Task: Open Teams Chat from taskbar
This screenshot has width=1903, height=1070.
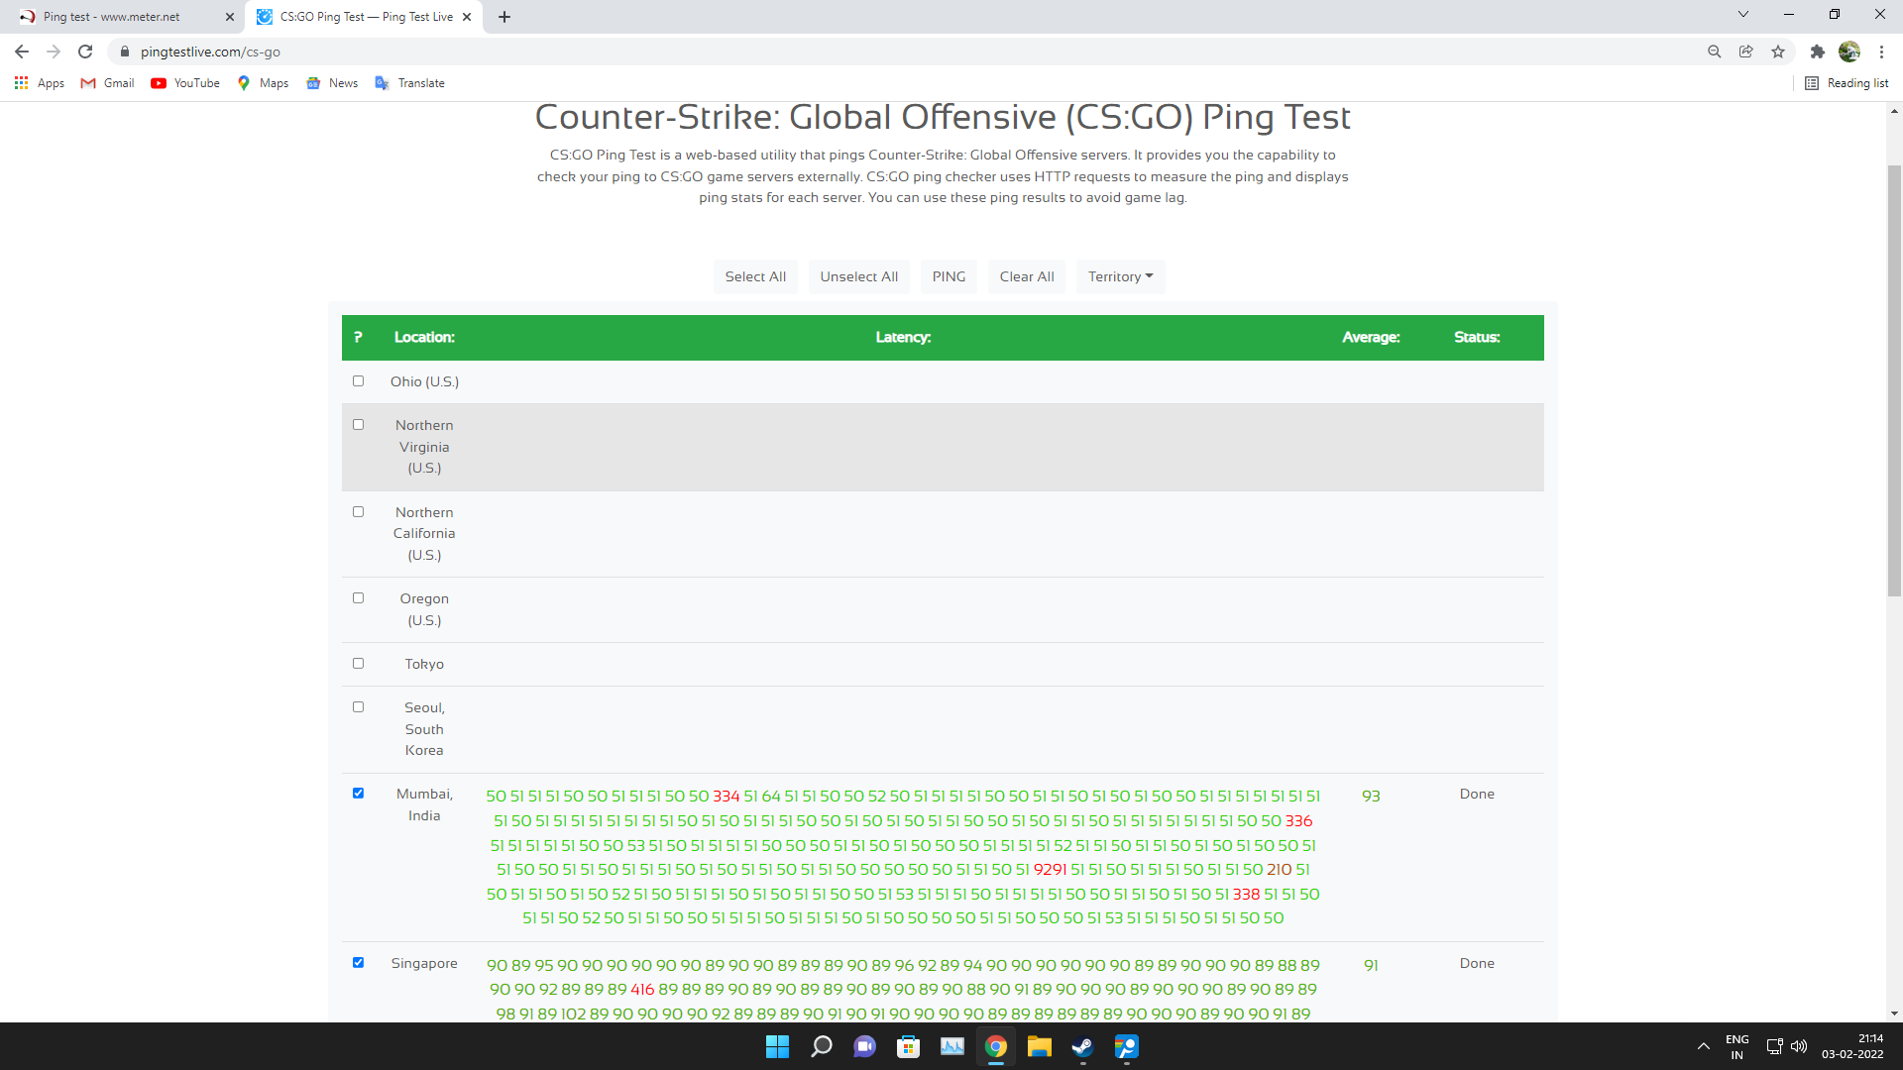Action: click(865, 1046)
